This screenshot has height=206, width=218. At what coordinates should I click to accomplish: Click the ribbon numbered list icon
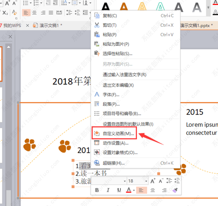tap(36, 3)
